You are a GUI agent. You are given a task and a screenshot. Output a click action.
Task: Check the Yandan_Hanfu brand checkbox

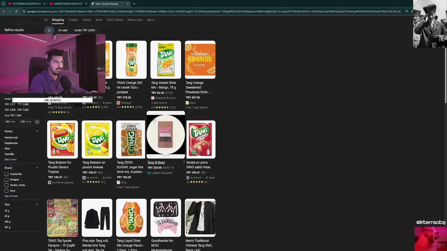(x=6, y=185)
